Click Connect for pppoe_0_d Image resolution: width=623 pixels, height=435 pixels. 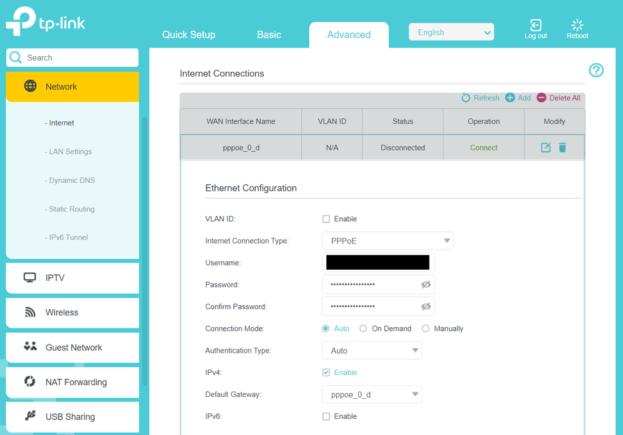coord(483,148)
